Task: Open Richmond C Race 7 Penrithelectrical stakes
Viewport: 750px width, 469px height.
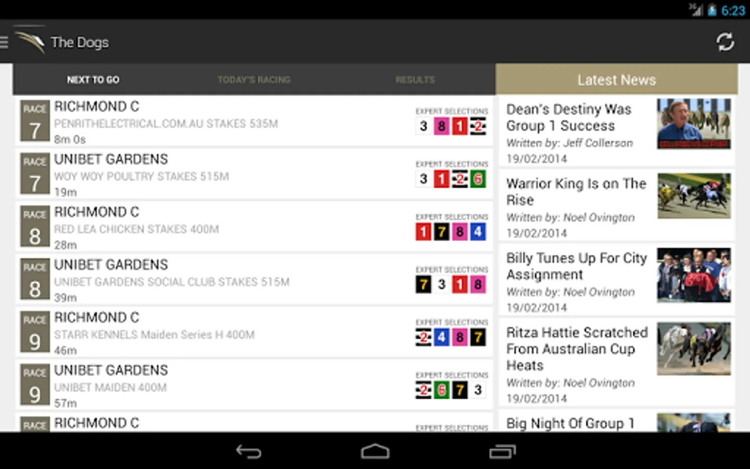Action: pos(254,121)
